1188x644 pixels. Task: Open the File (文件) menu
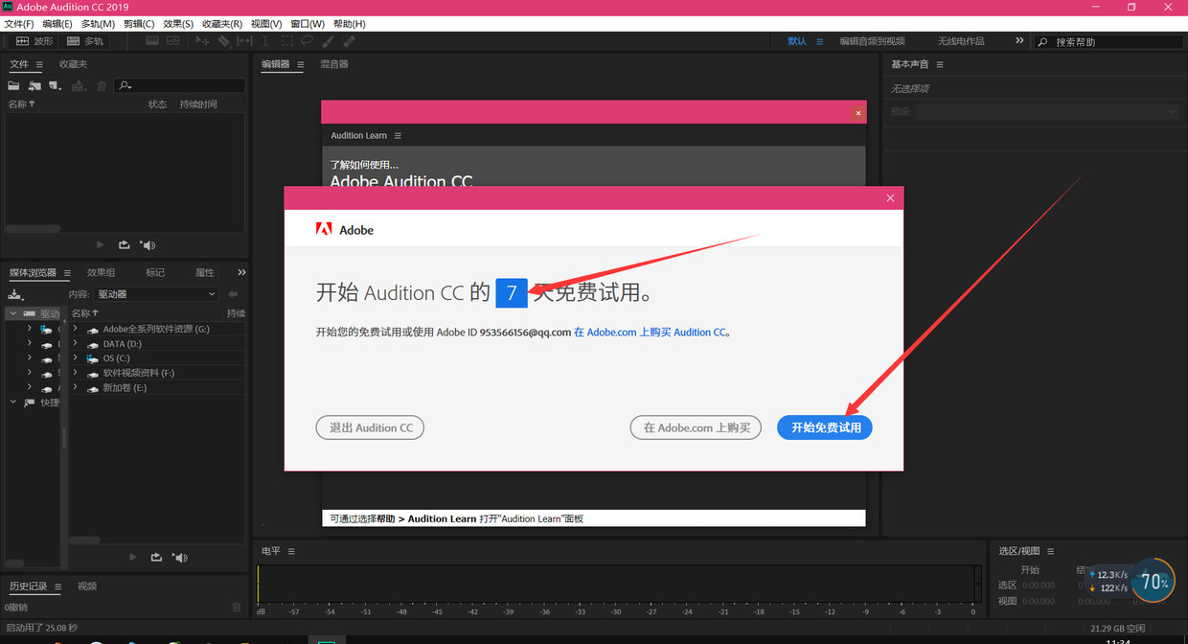(19, 23)
